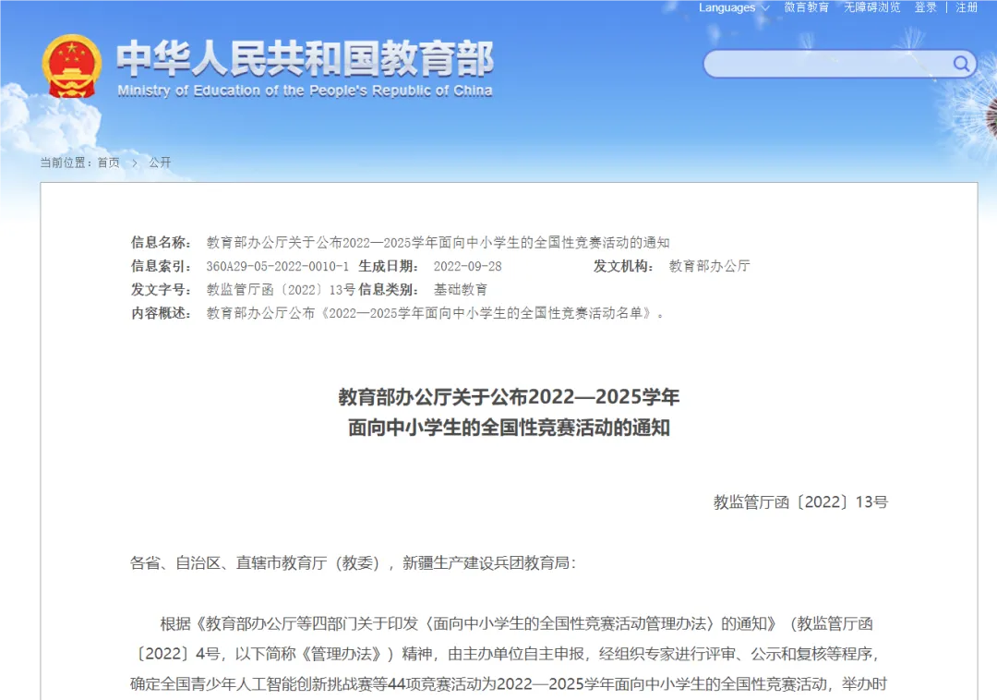Go to 首页 in the breadcrumb

pyautogui.click(x=108, y=163)
